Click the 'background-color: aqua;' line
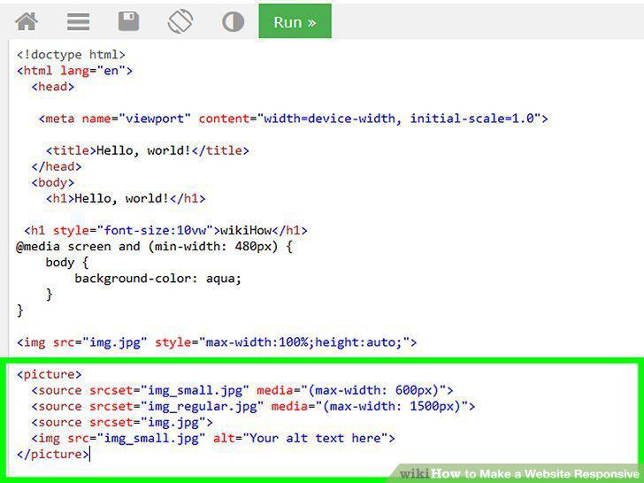This screenshot has height=483, width=644. [x=157, y=279]
